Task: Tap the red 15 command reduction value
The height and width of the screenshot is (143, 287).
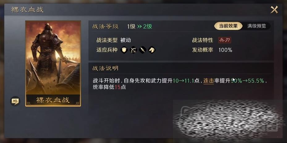Action: coord(117,87)
